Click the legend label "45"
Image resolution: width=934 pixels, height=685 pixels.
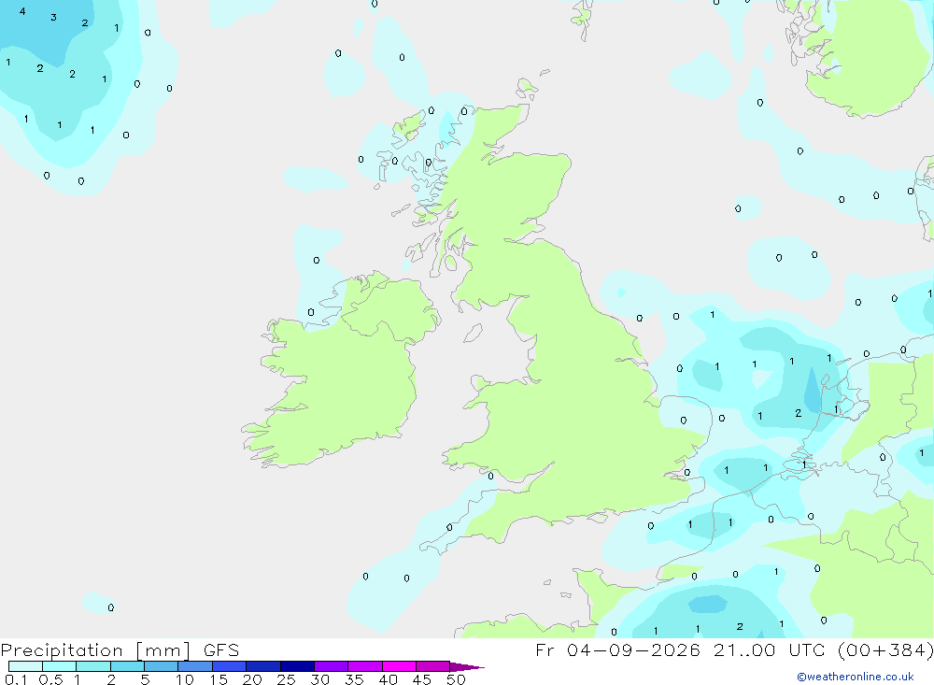[x=422, y=679]
